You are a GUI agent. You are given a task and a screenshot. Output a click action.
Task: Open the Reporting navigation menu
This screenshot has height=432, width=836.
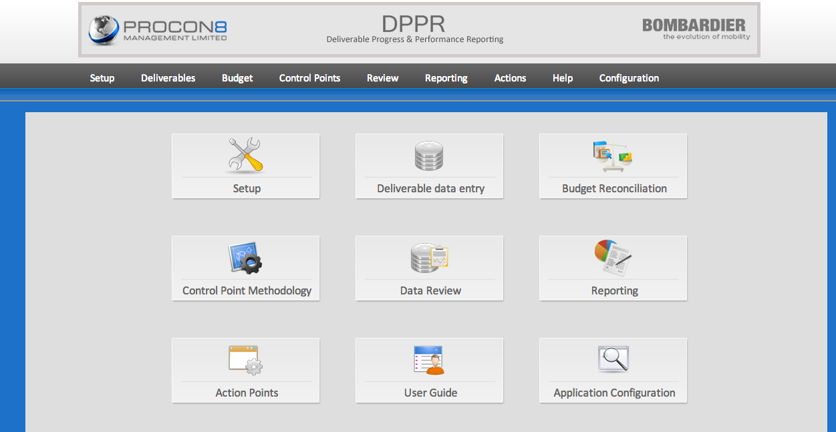446,78
